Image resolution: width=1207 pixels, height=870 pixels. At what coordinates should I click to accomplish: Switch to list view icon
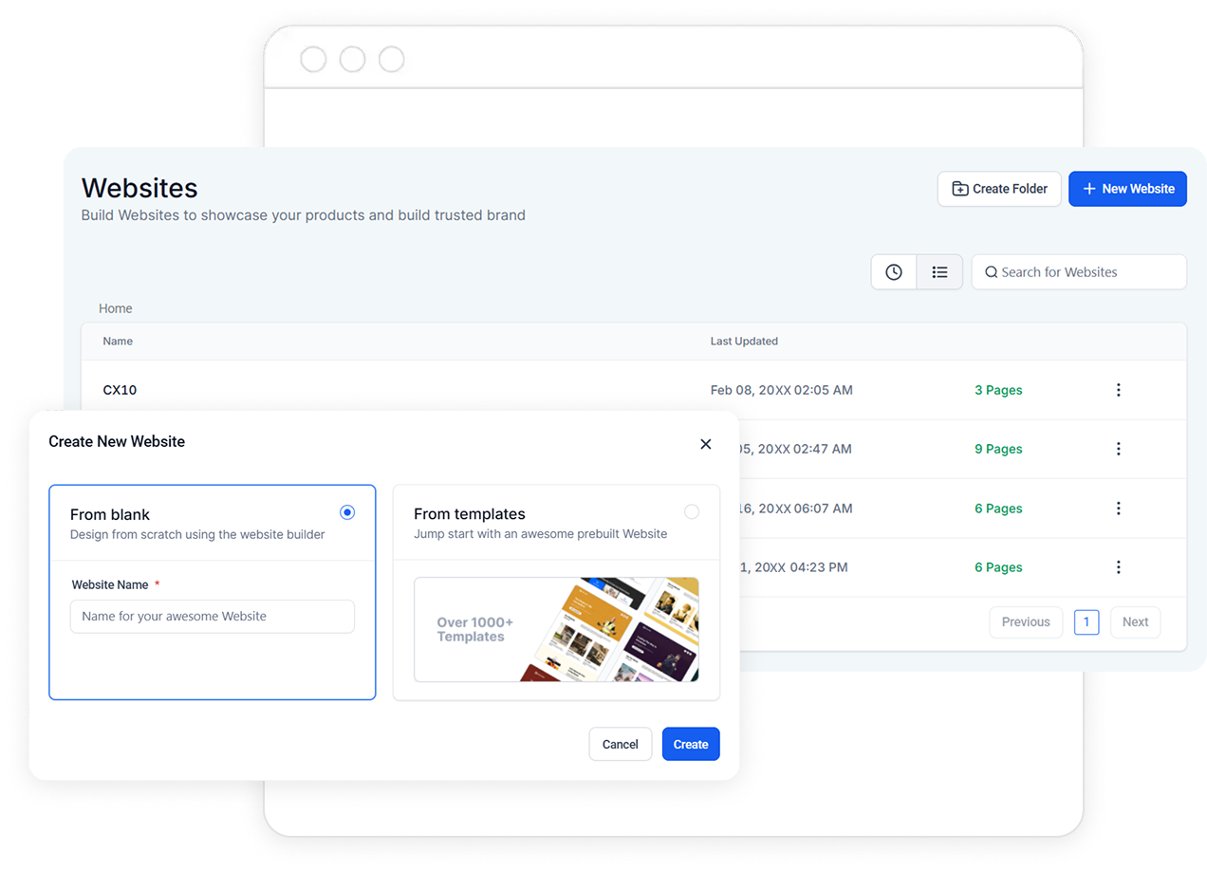(x=939, y=272)
